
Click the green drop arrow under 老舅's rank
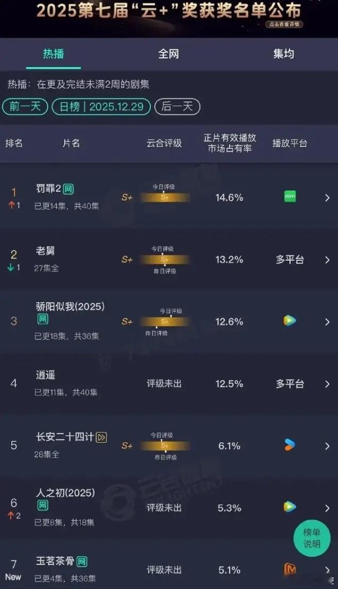click(13, 266)
